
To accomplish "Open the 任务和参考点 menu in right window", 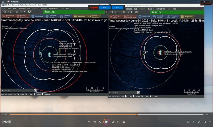I will click(x=161, y=9).
